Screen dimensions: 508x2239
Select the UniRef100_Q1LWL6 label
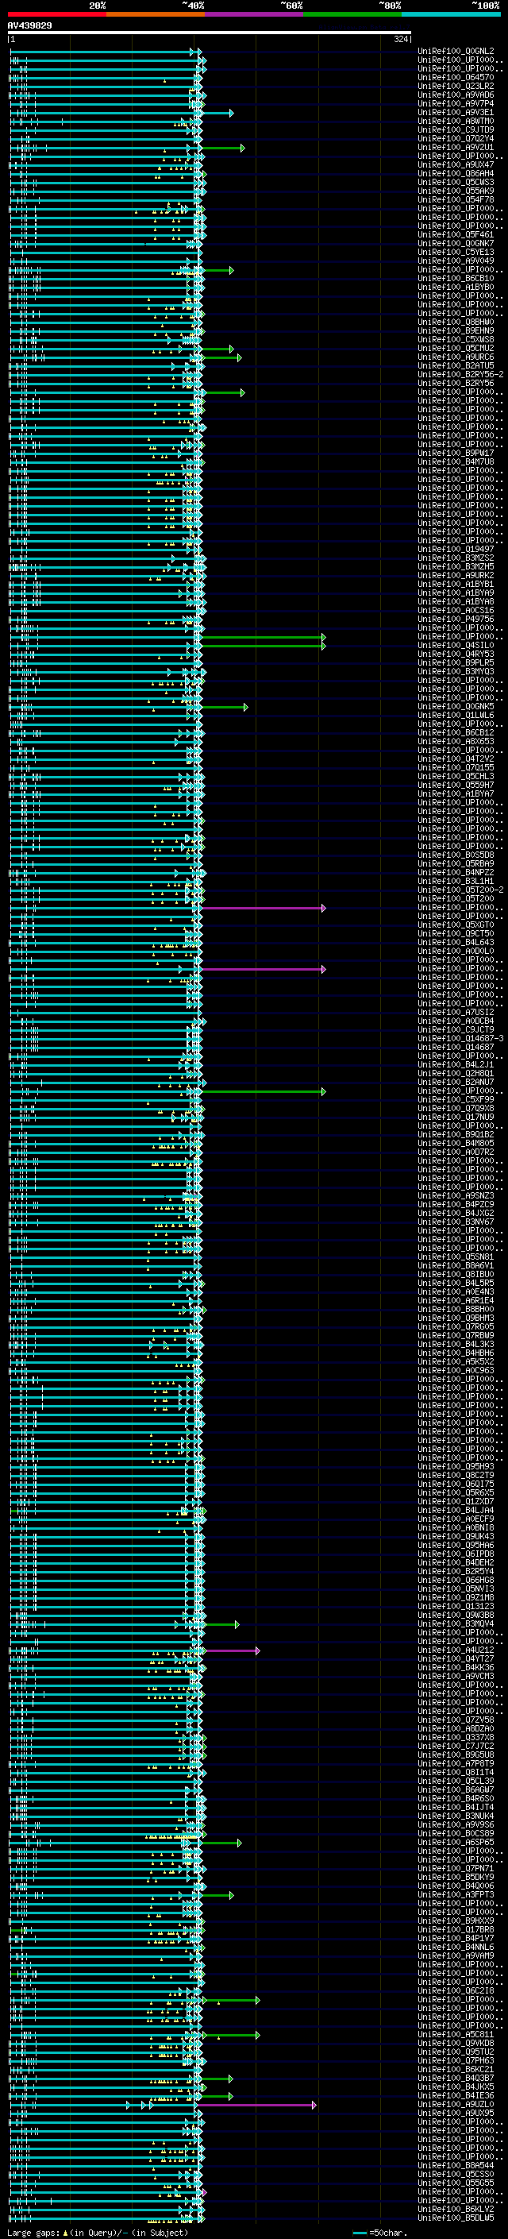455,716
